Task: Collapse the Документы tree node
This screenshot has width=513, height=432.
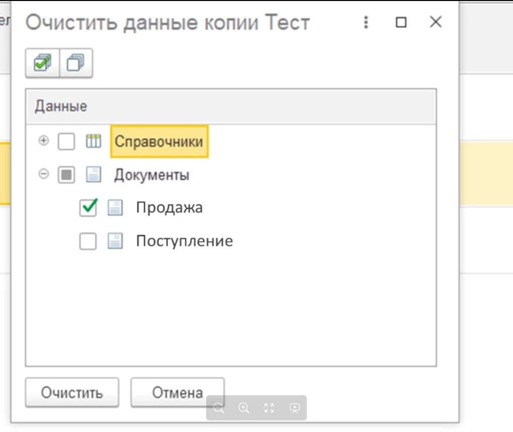Action: tap(44, 175)
